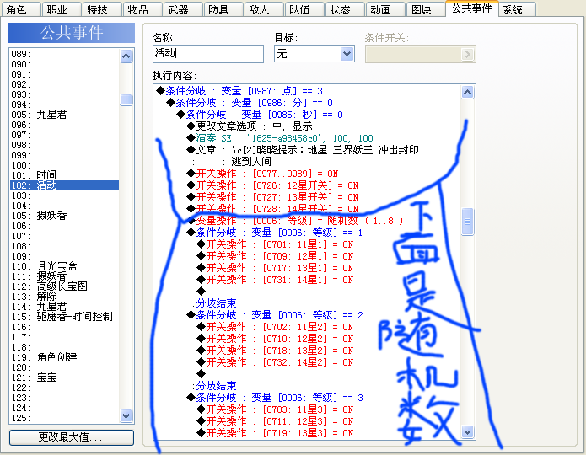Select the 公共事件 tab
The image size is (586, 455).
[x=472, y=8]
